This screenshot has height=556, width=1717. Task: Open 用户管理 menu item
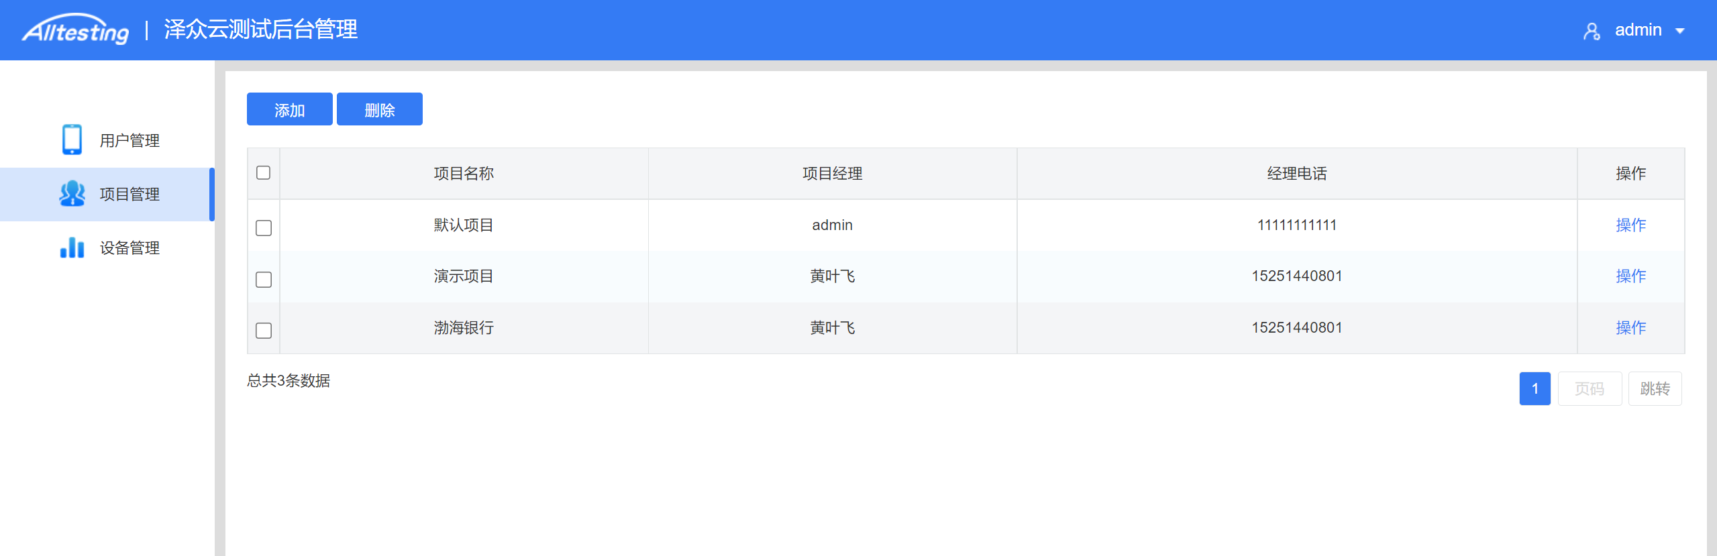[x=107, y=140]
